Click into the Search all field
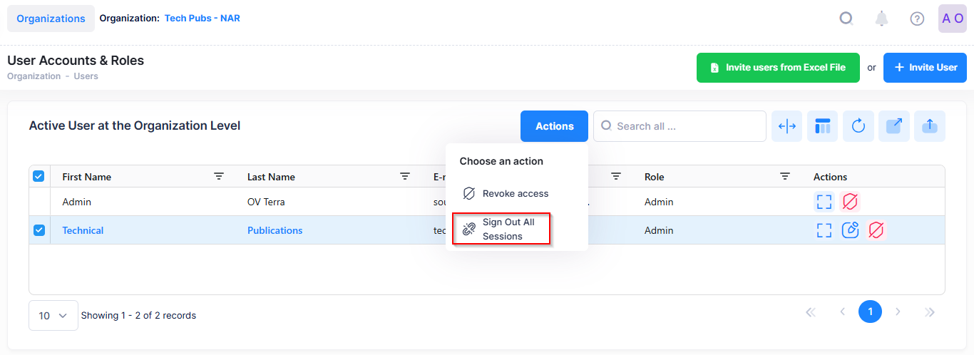The image size is (974, 355). 685,126
